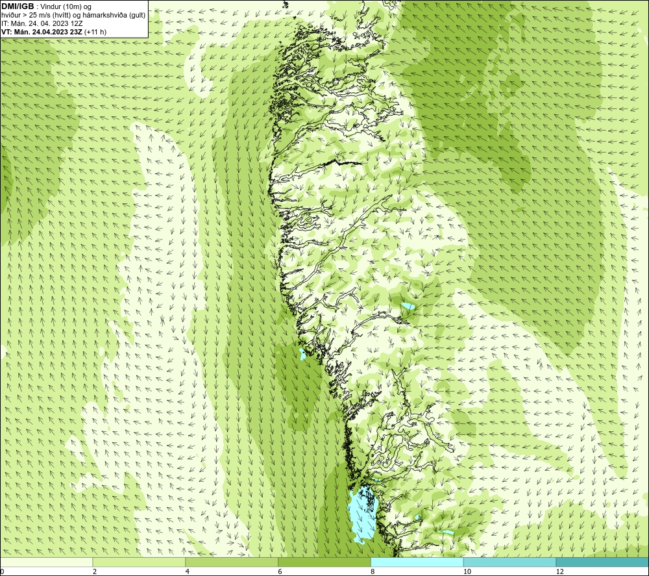Image resolution: width=649 pixels, height=576 pixels.
Task: Click the scale label '2'
Action: (95, 571)
